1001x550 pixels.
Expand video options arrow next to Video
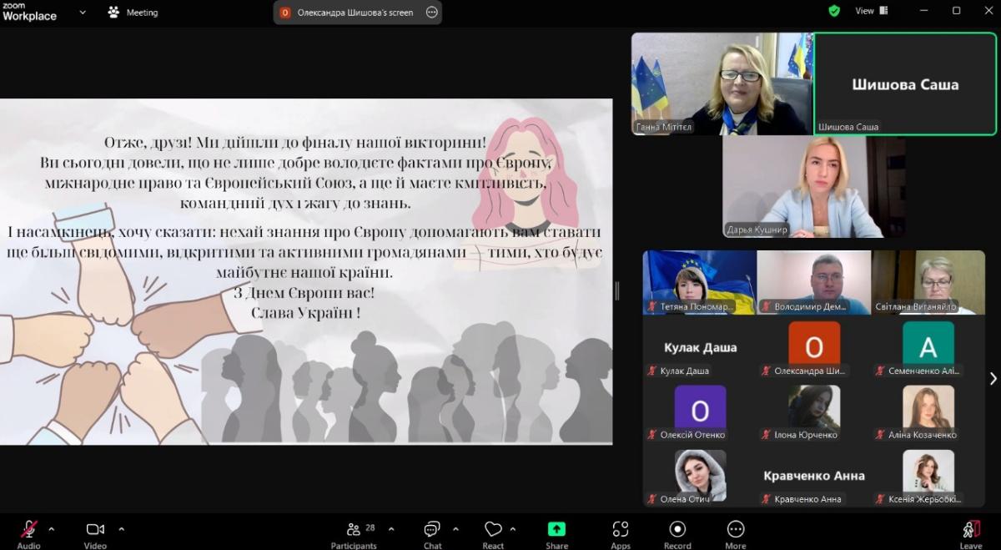[x=121, y=529]
